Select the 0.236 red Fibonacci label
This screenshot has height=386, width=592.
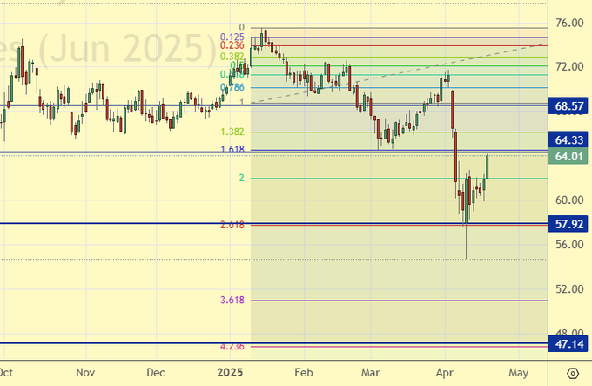(x=232, y=45)
